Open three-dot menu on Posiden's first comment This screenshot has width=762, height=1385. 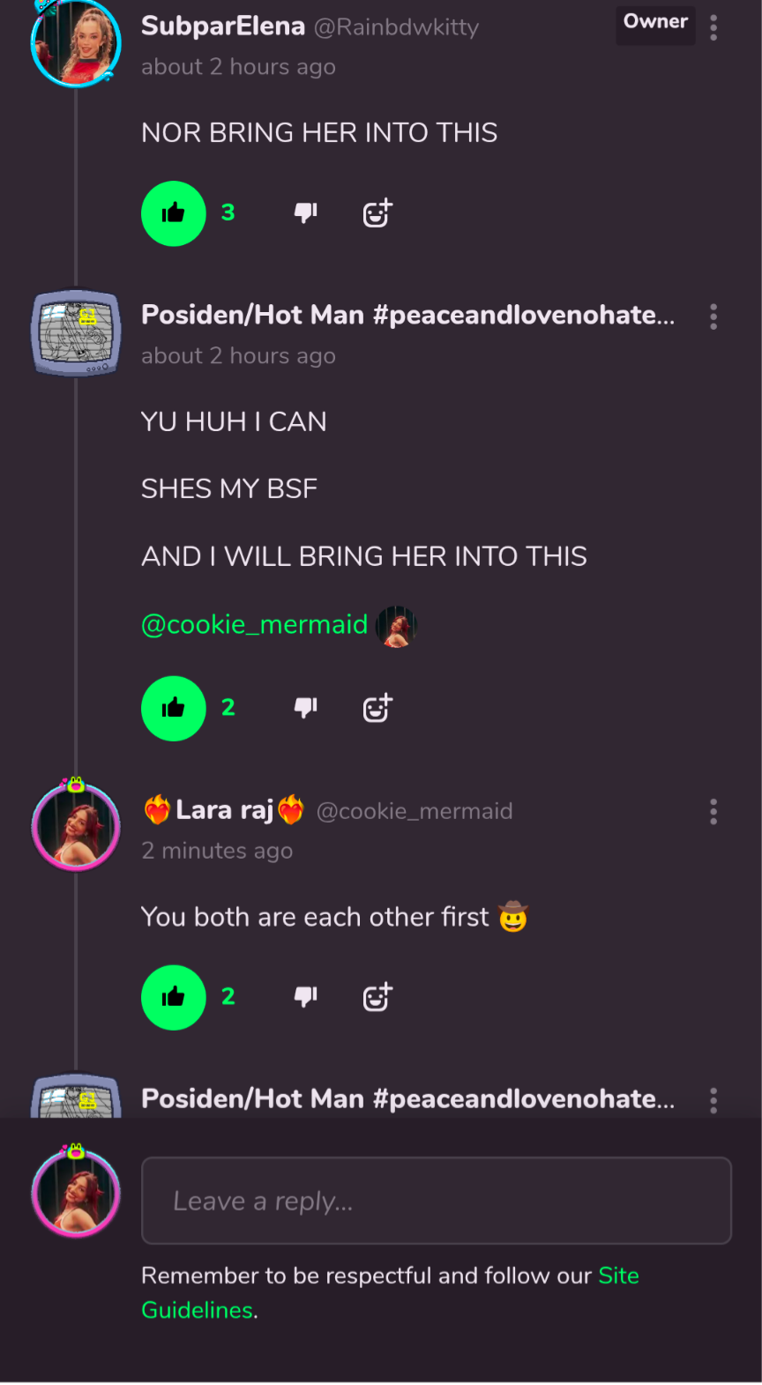pyautogui.click(x=713, y=316)
